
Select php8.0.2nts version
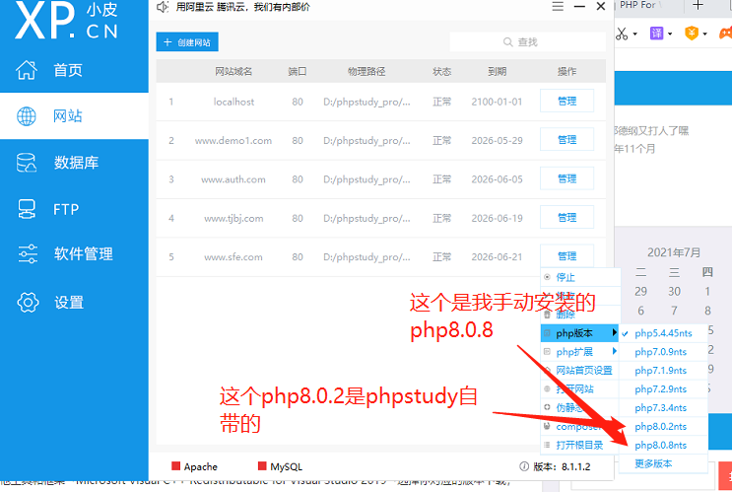click(663, 427)
